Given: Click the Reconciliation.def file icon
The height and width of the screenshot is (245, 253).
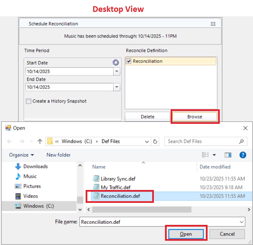Looking at the screenshot, I should coord(96,196).
